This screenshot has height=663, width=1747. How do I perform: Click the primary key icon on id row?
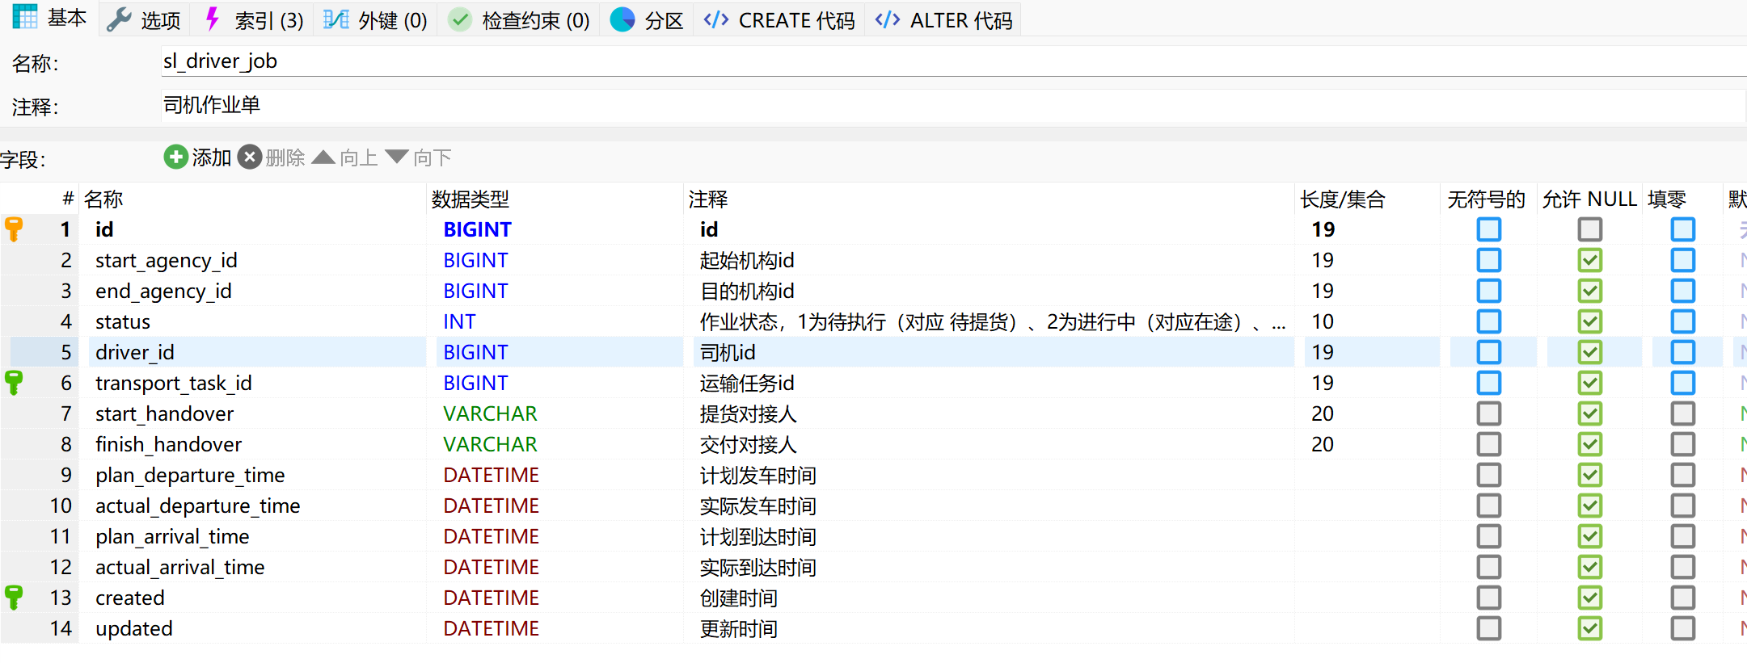tap(14, 229)
